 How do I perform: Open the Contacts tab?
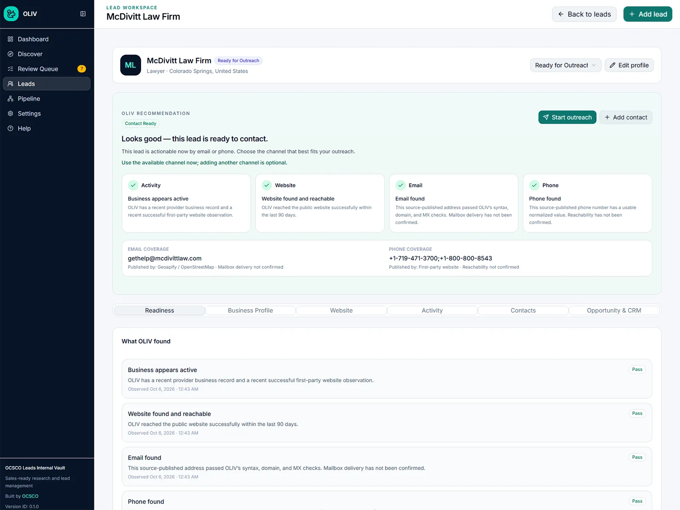(523, 310)
